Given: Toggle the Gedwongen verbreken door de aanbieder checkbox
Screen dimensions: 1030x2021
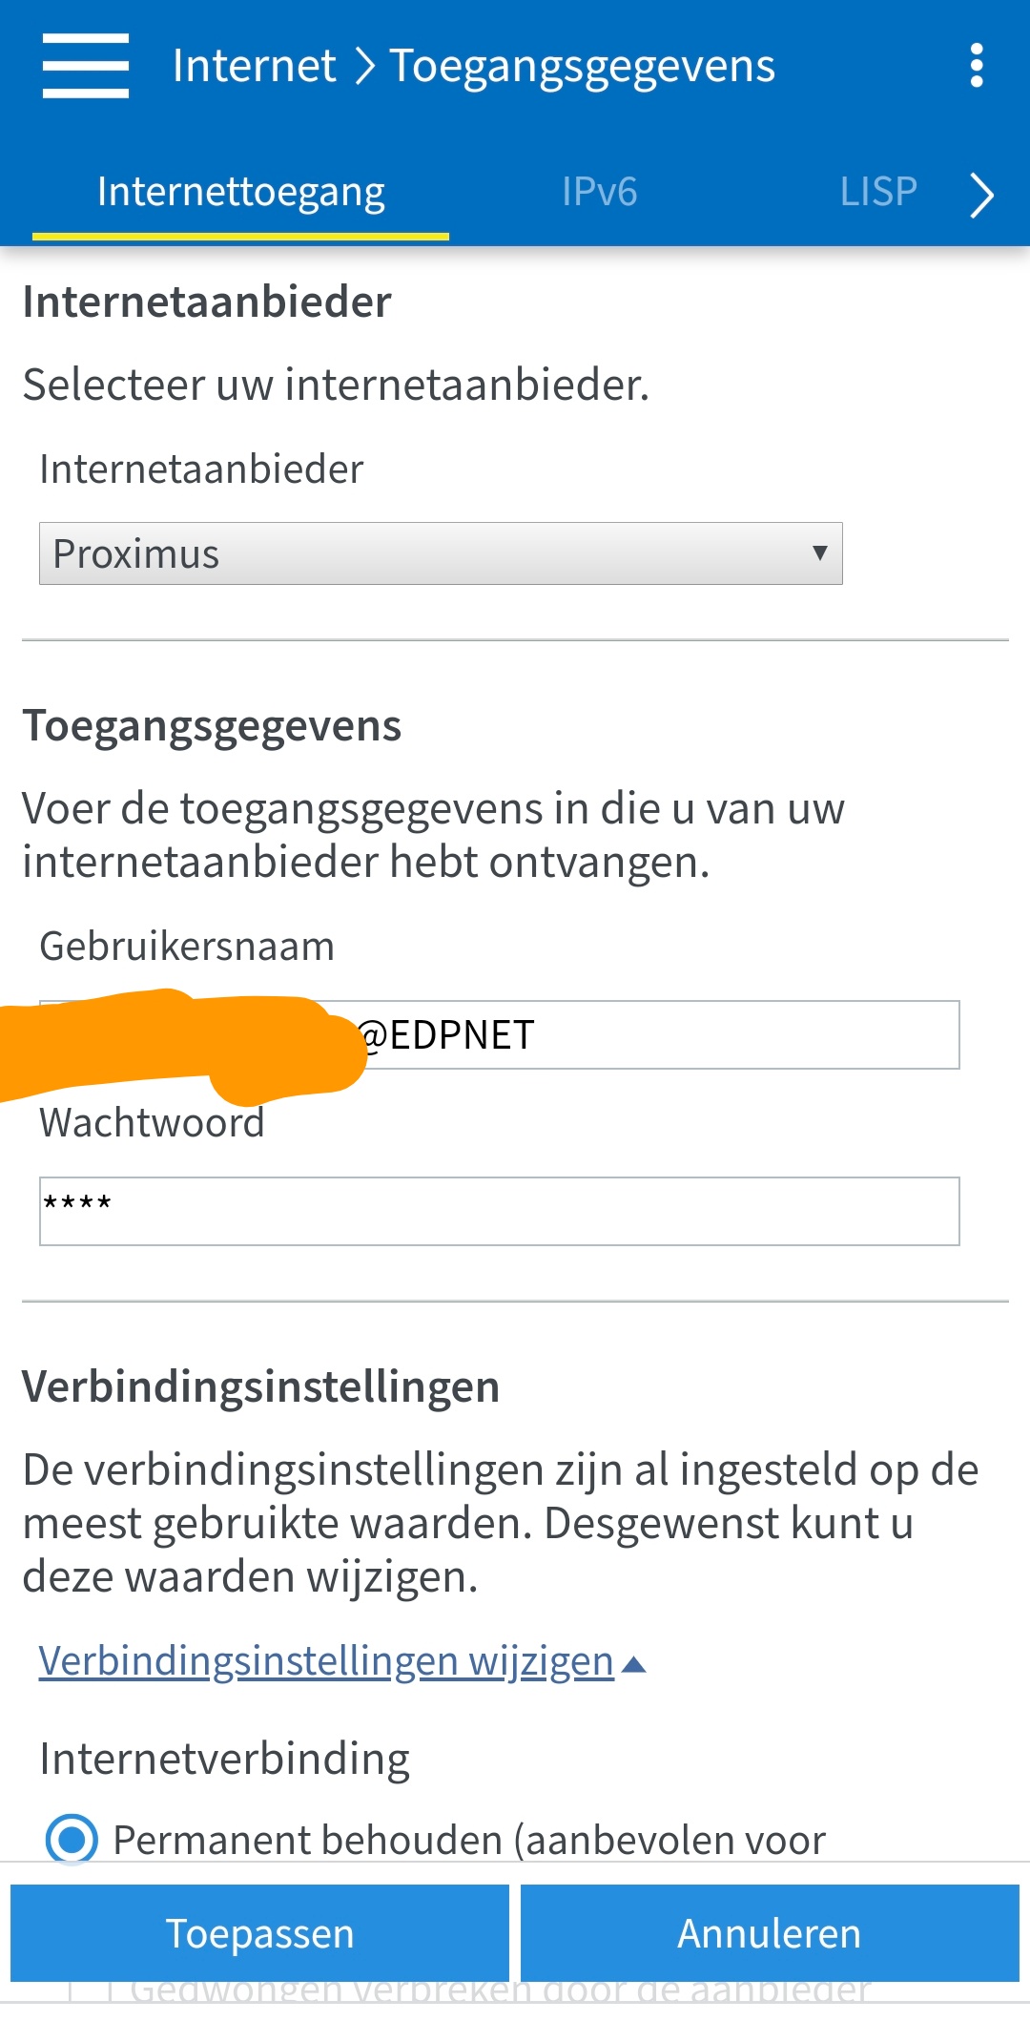Looking at the screenshot, I should click(x=91, y=1991).
